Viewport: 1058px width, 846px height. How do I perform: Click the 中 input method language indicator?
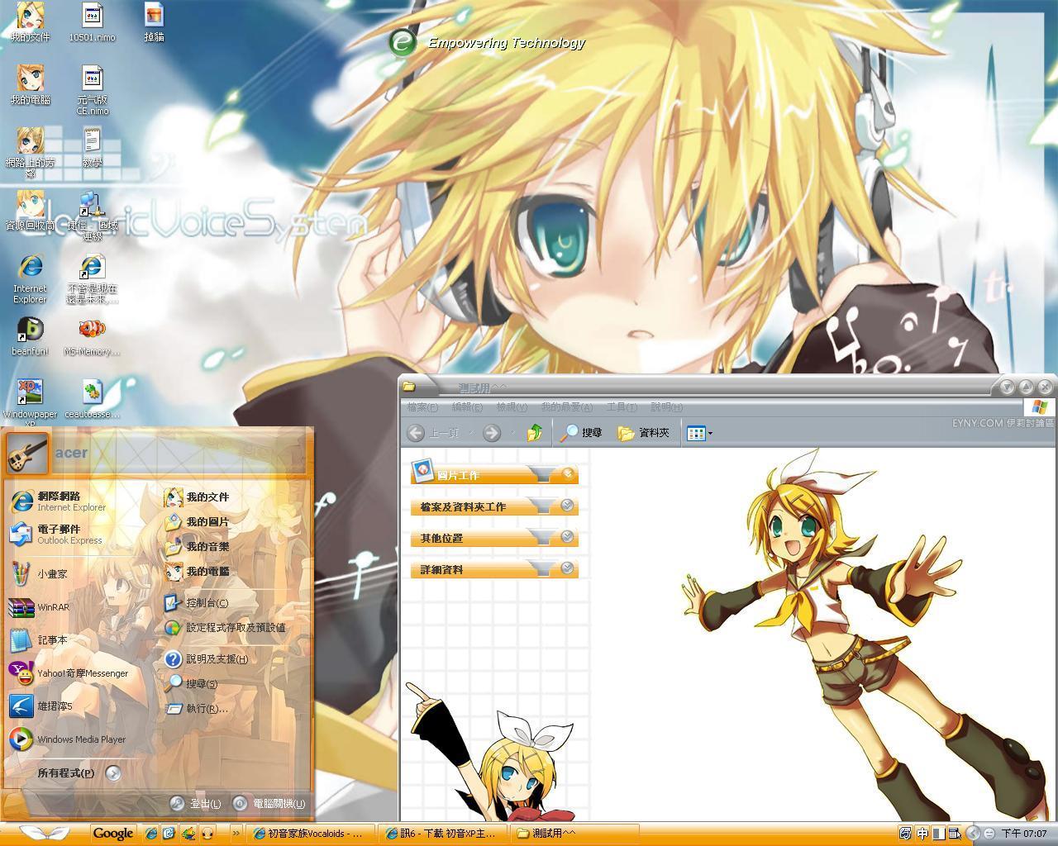tap(922, 834)
